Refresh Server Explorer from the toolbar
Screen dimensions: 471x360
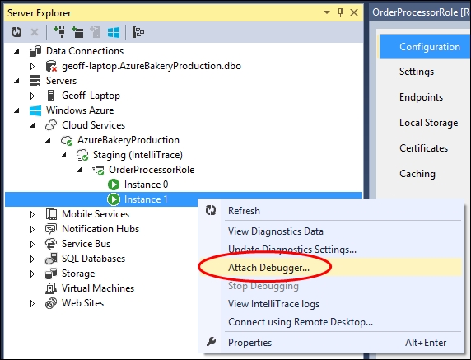(16, 32)
